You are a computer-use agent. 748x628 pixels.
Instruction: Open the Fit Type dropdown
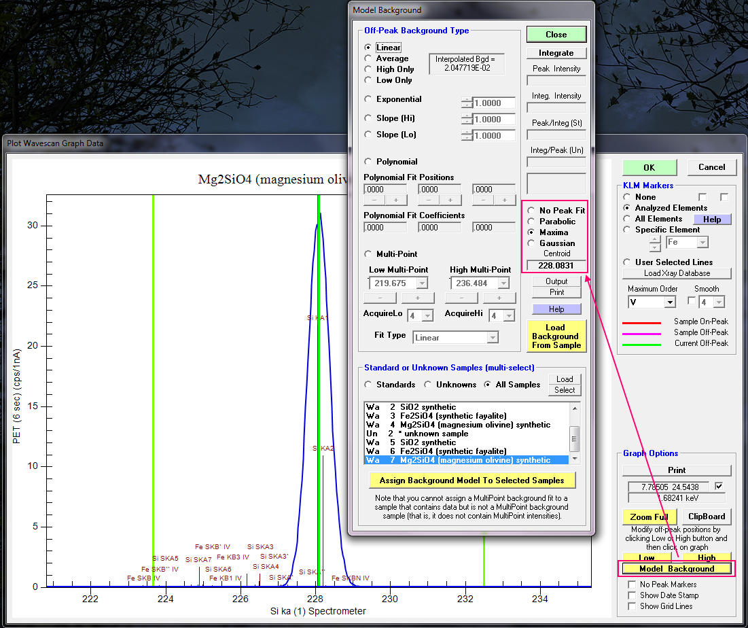tap(493, 338)
